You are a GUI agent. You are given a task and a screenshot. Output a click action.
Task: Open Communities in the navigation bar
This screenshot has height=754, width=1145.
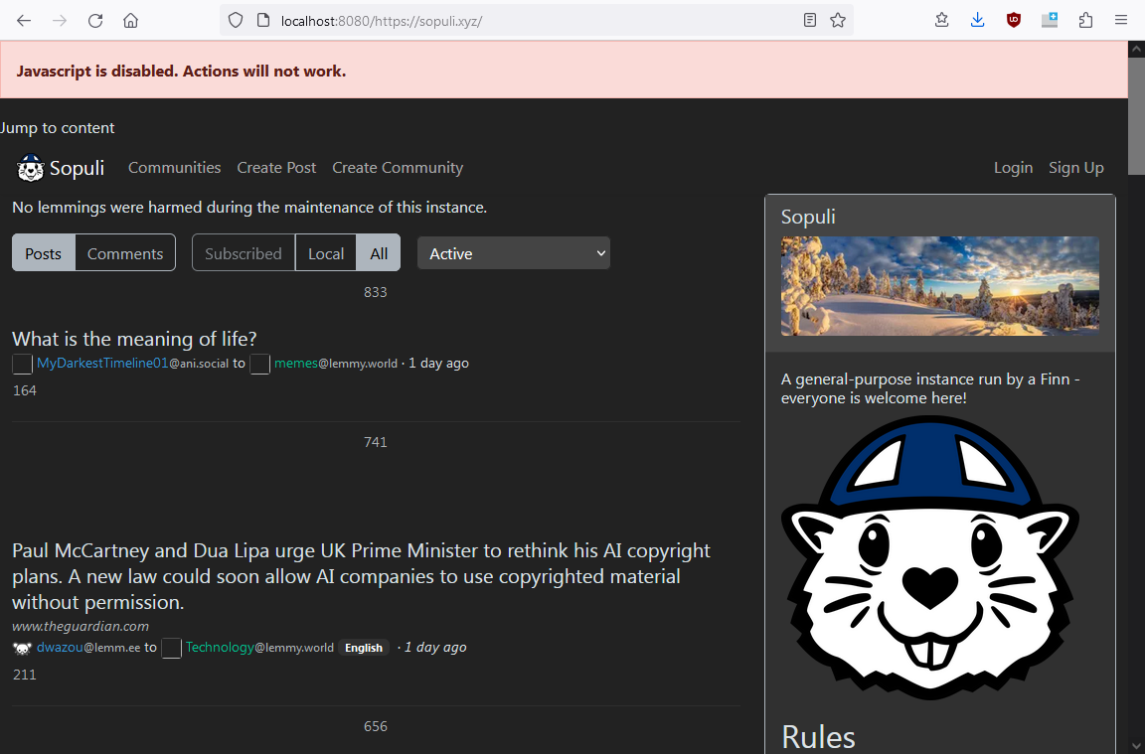tap(175, 168)
